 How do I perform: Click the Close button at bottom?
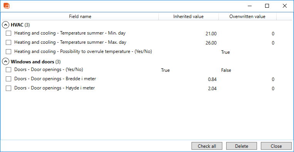point(276,146)
